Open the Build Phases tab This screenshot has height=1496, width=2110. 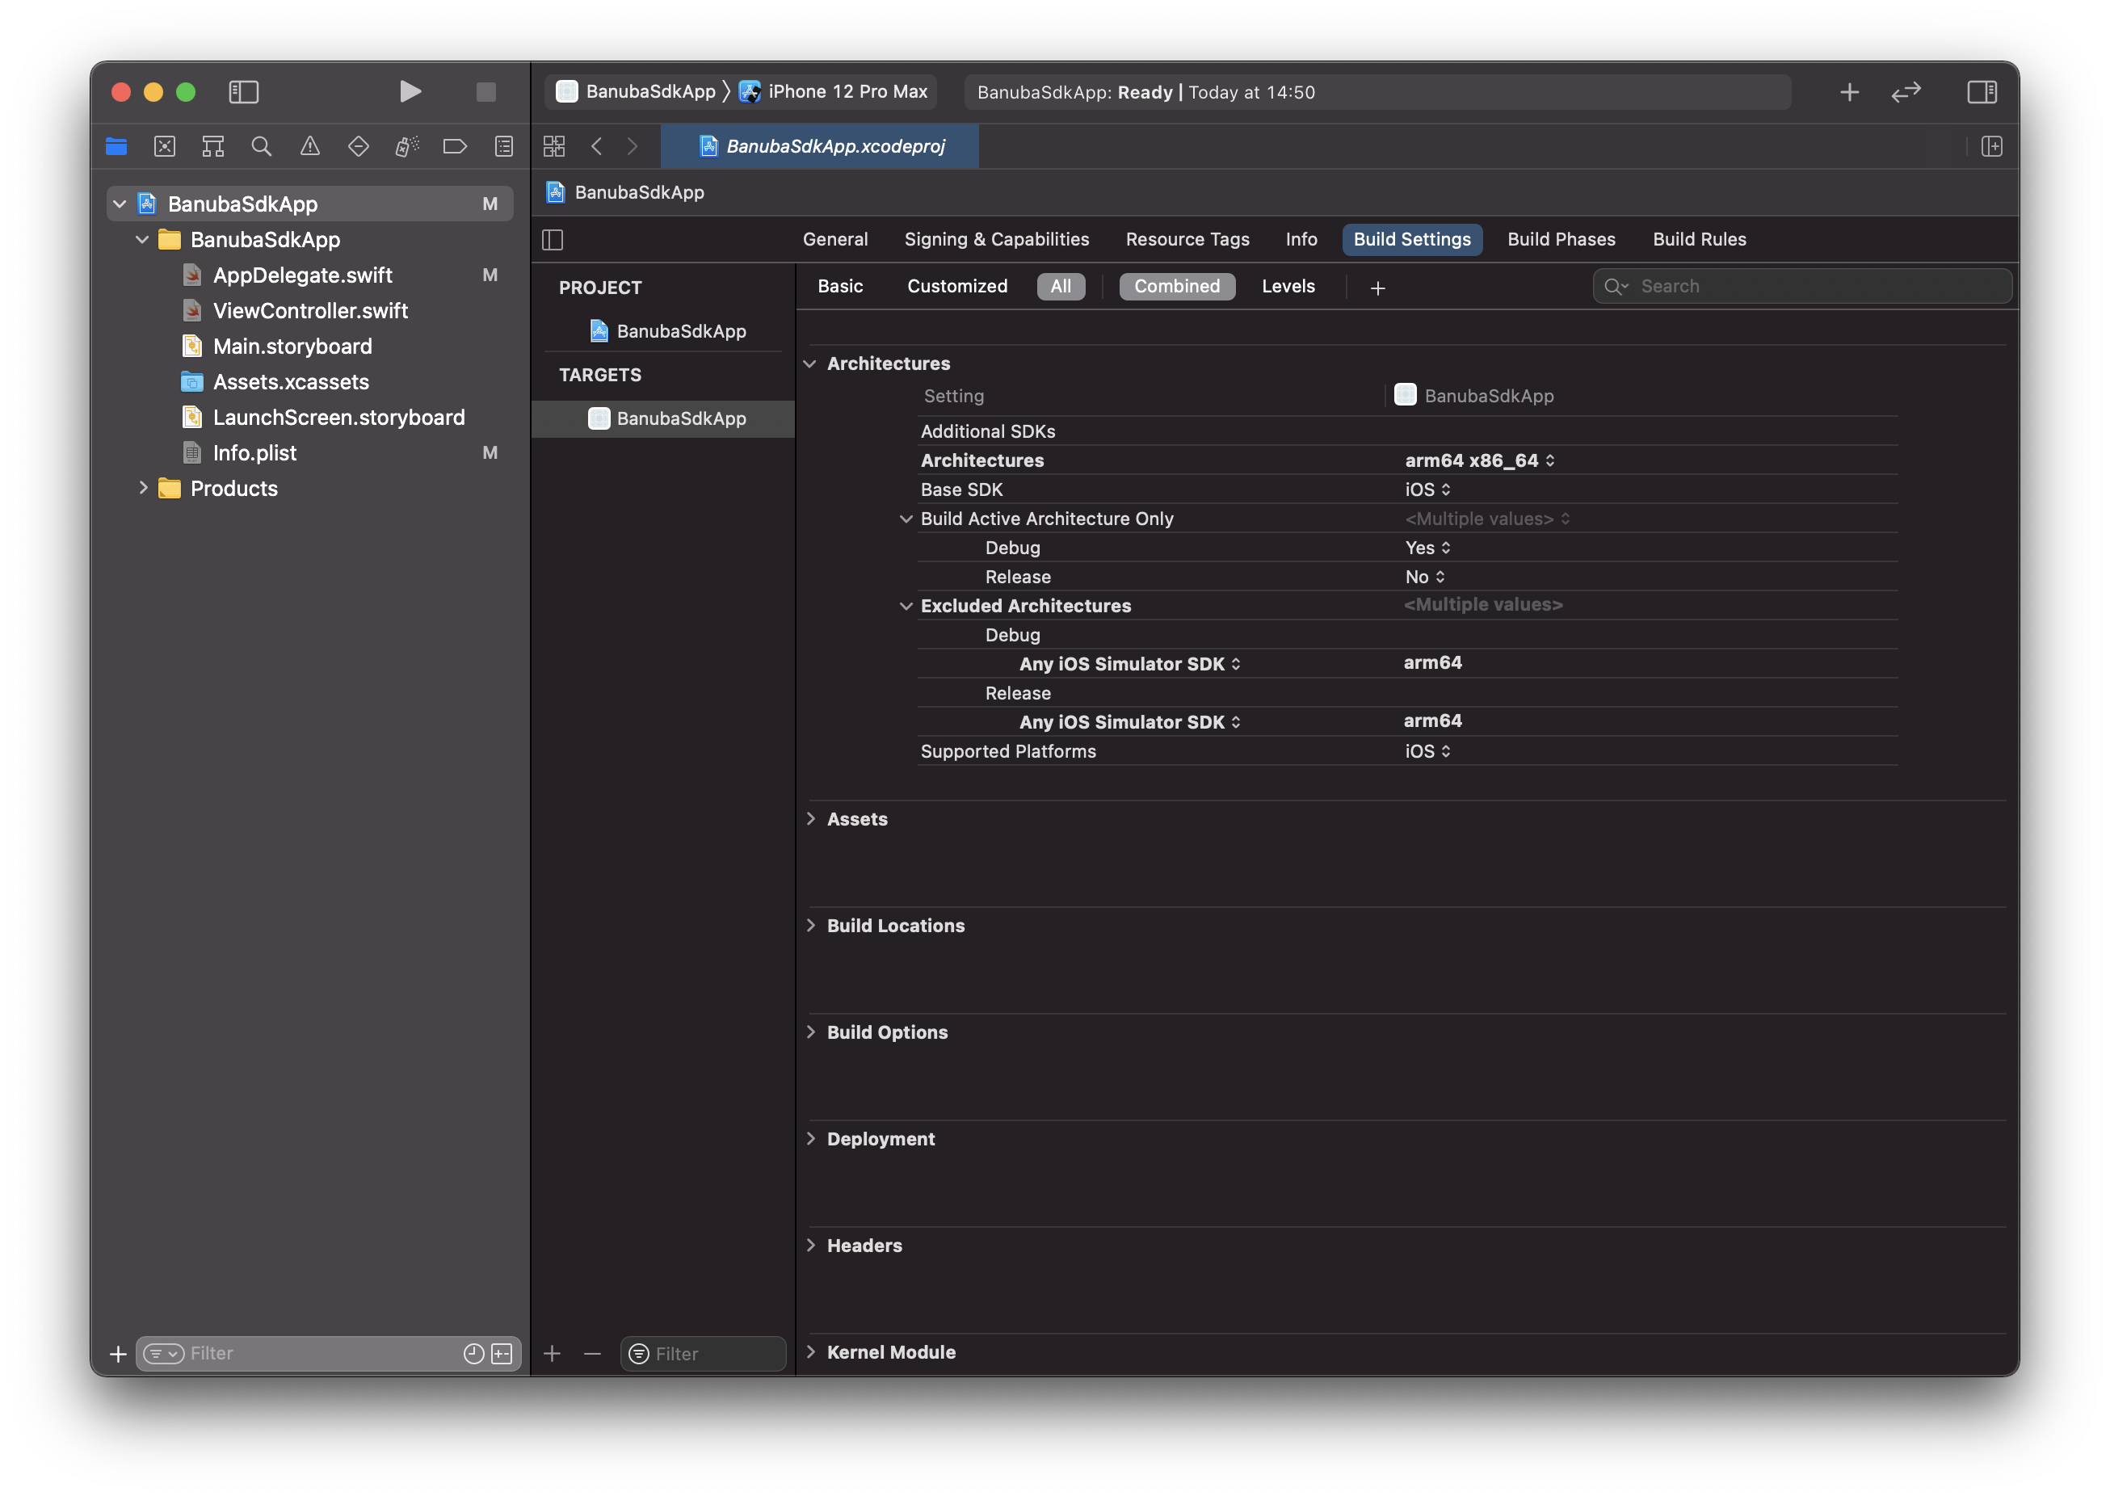[x=1561, y=240]
